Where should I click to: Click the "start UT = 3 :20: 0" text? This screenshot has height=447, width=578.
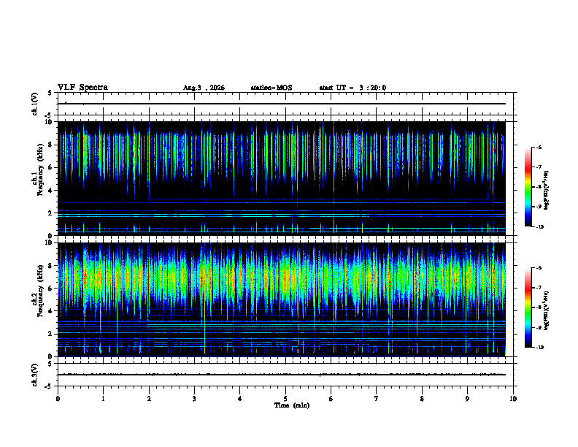pyautogui.click(x=352, y=88)
